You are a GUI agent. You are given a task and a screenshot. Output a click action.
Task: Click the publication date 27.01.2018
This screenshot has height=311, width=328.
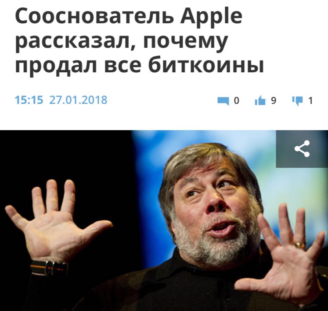pyautogui.click(x=78, y=100)
